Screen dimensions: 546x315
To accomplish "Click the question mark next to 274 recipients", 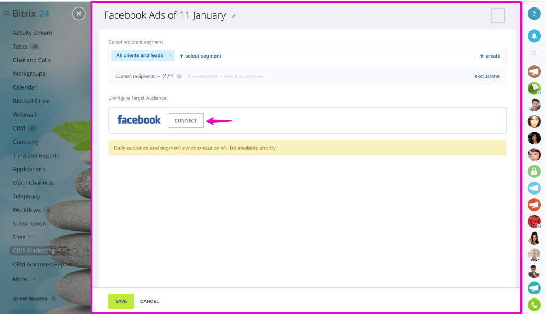I will pos(179,76).
